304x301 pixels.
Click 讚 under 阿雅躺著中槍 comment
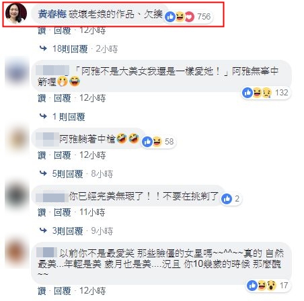(x=42, y=155)
